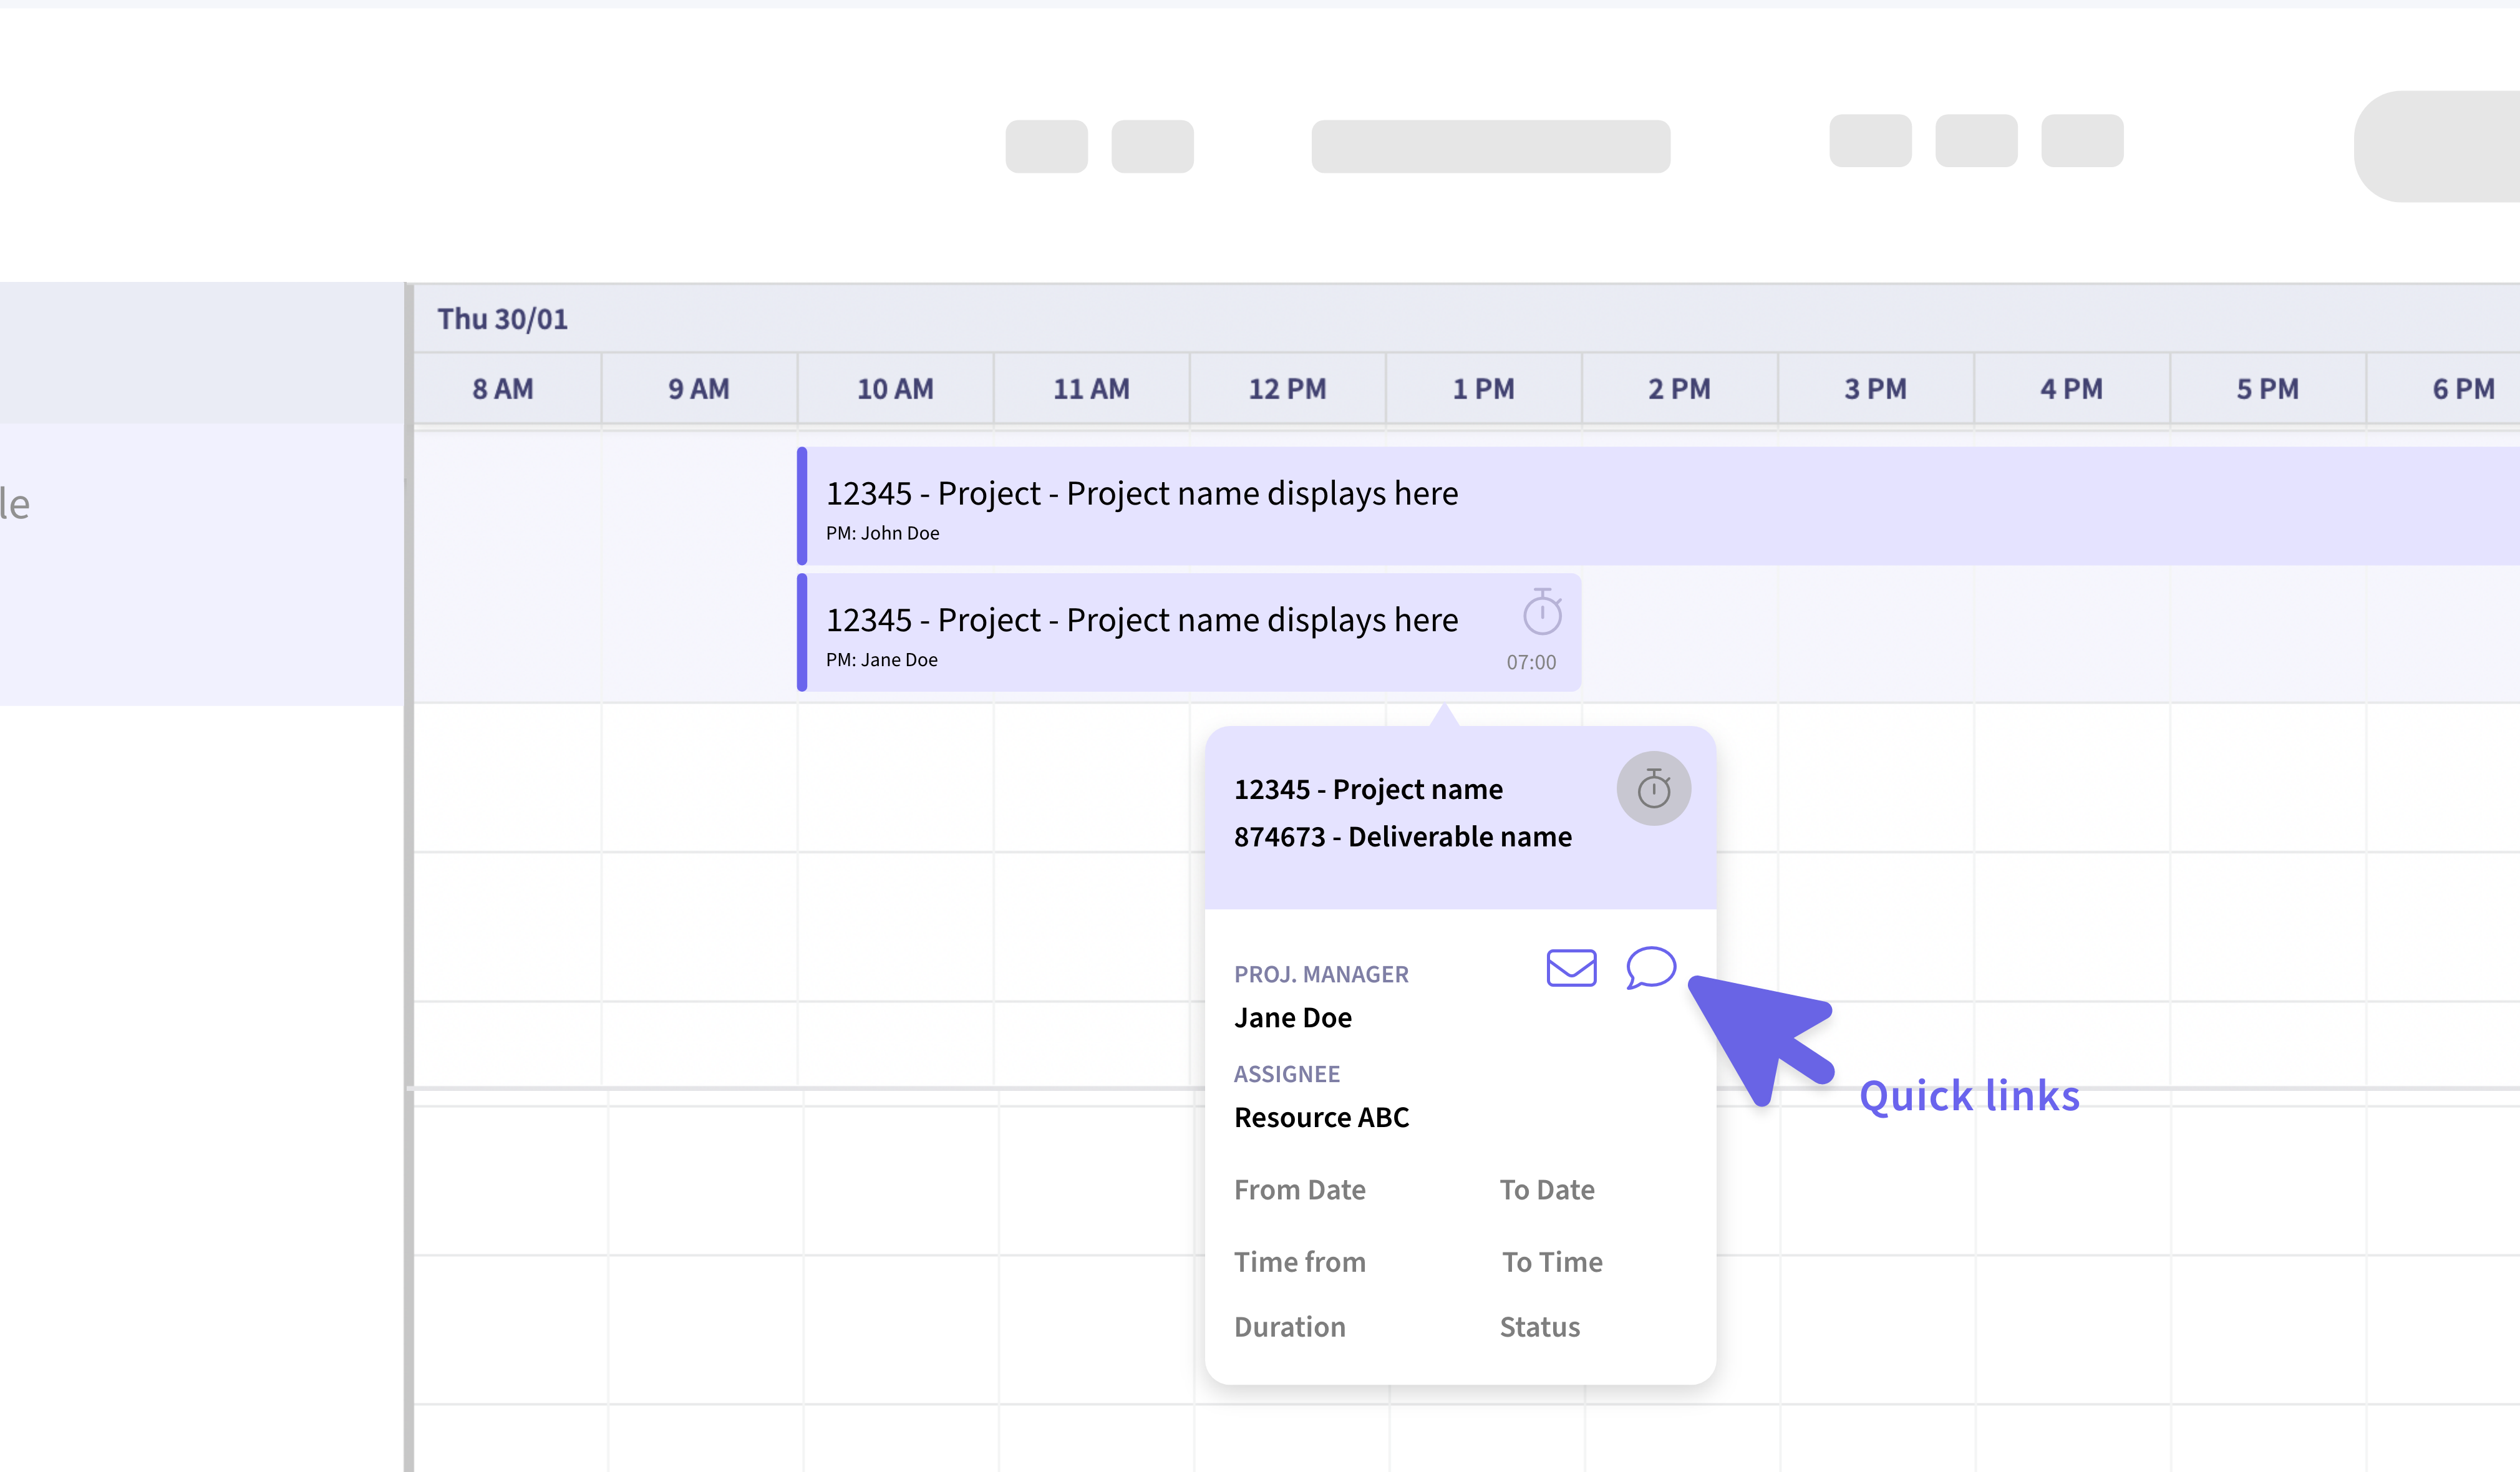Click the round stopwatch button in popup header

tap(1653, 789)
